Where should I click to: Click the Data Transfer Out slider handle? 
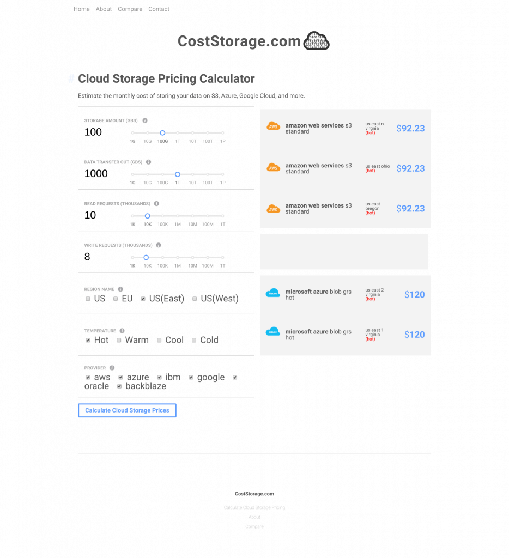(178, 174)
